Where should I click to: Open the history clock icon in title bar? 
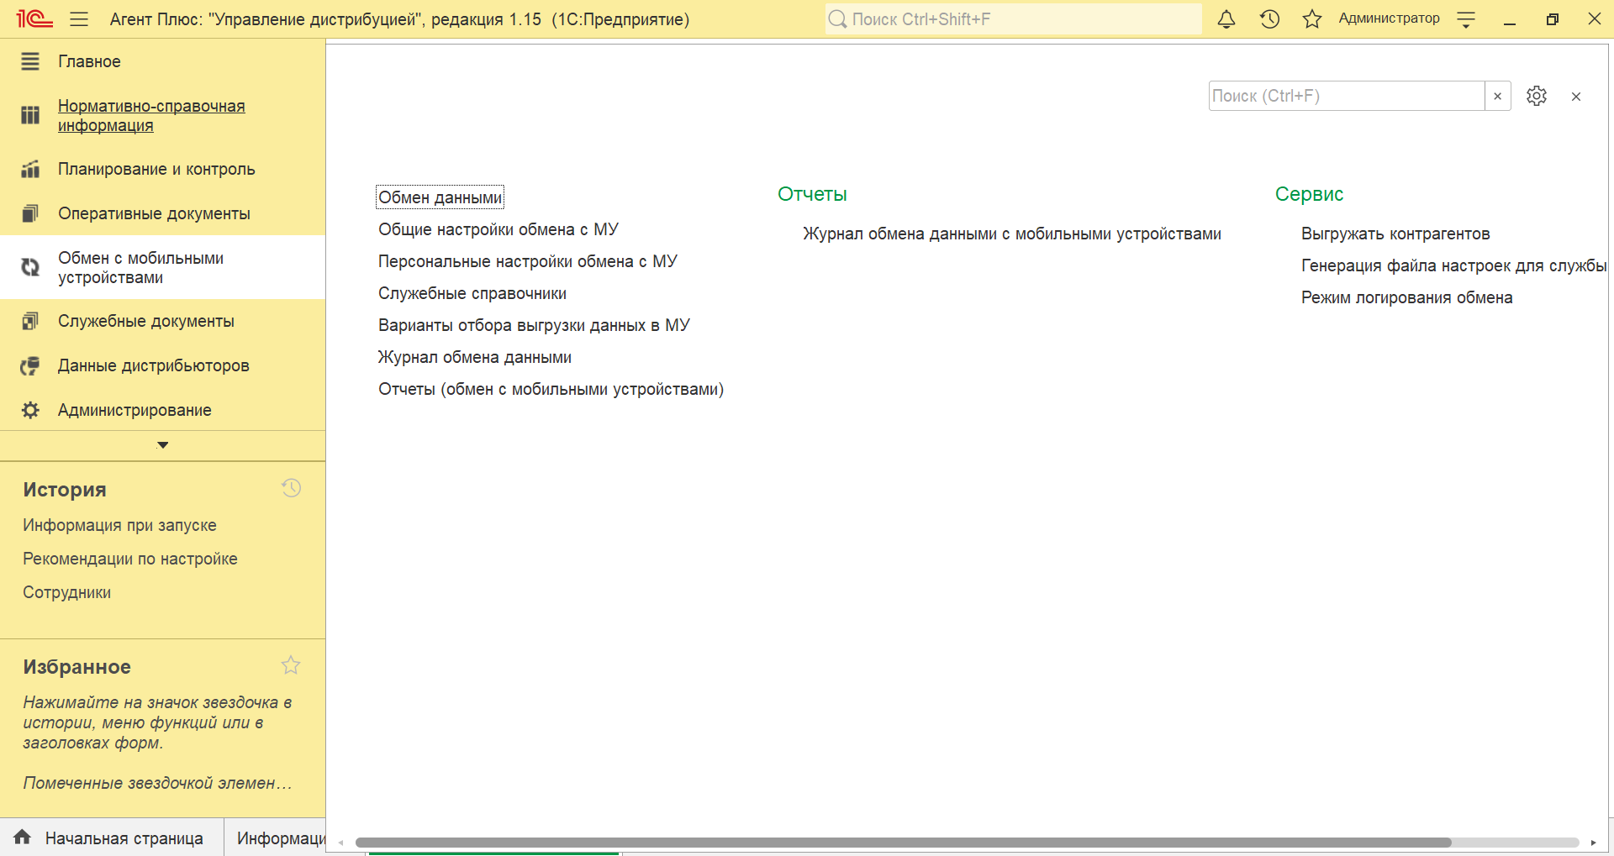tap(1269, 19)
